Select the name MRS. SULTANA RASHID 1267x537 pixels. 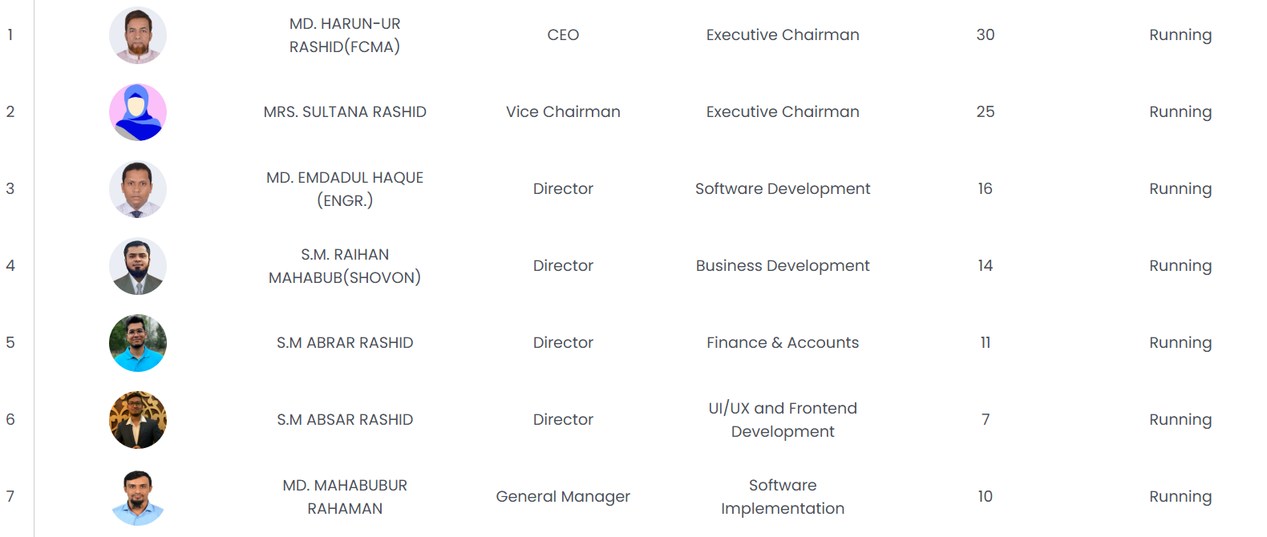[345, 112]
